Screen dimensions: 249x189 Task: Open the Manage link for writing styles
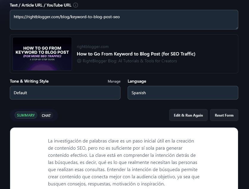click(114, 81)
